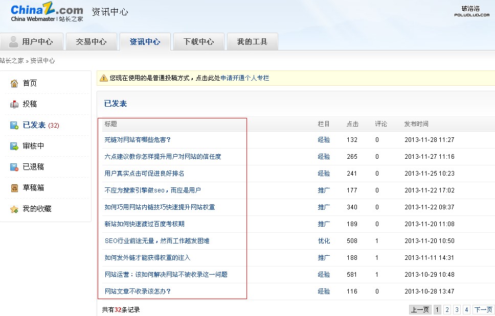Open article 六点建议教你怎样提升用户对网站的信任度
This screenshot has height=316, width=495.
tap(163, 157)
